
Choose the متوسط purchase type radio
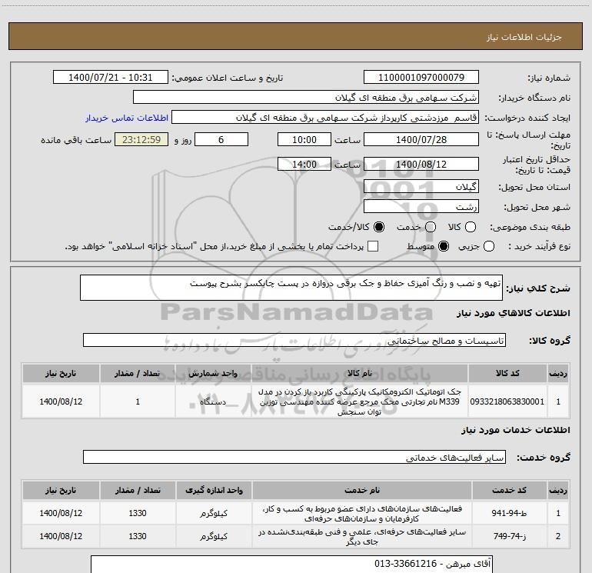click(x=444, y=247)
